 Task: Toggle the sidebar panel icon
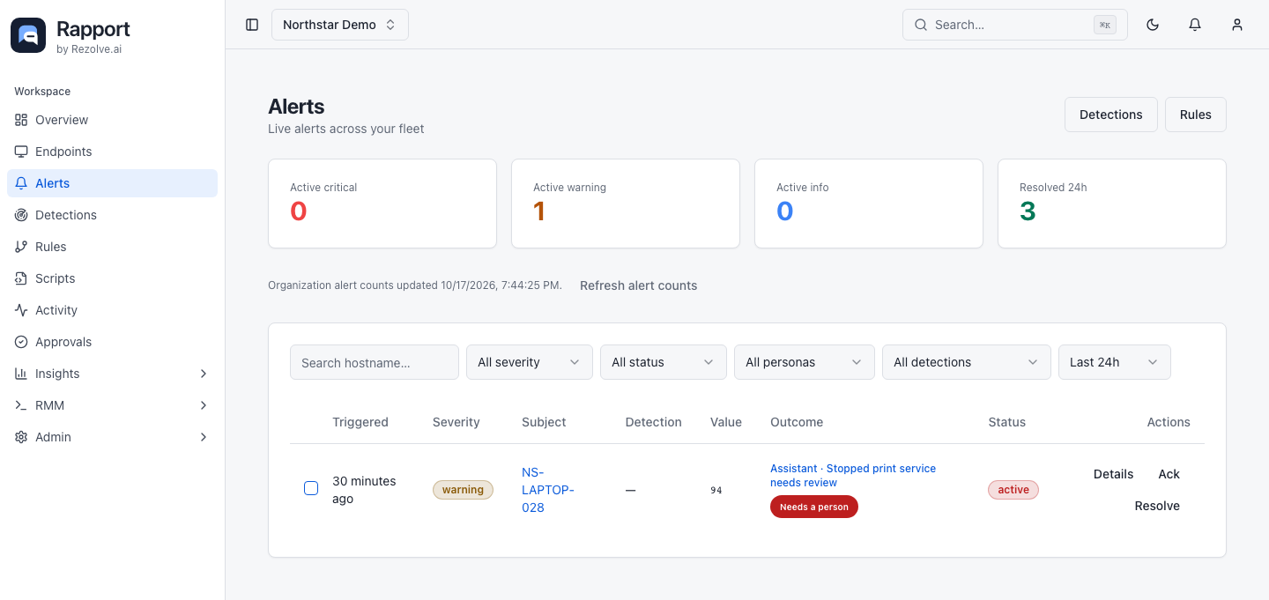(x=252, y=25)
